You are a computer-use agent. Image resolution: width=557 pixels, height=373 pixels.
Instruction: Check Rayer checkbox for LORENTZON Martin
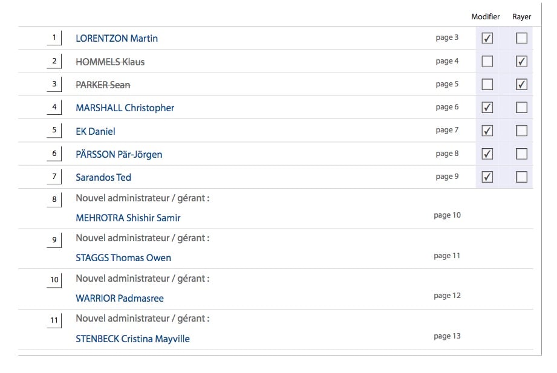(521, 39)
